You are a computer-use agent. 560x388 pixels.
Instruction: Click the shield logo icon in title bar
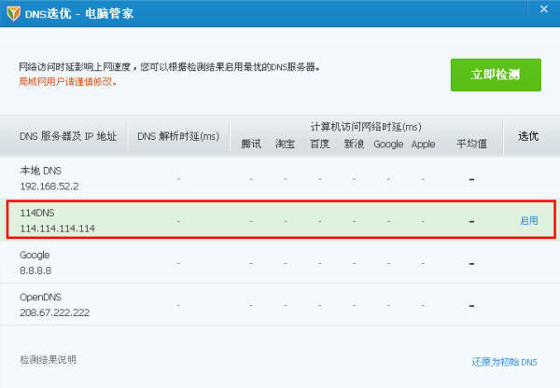(14, 14)
